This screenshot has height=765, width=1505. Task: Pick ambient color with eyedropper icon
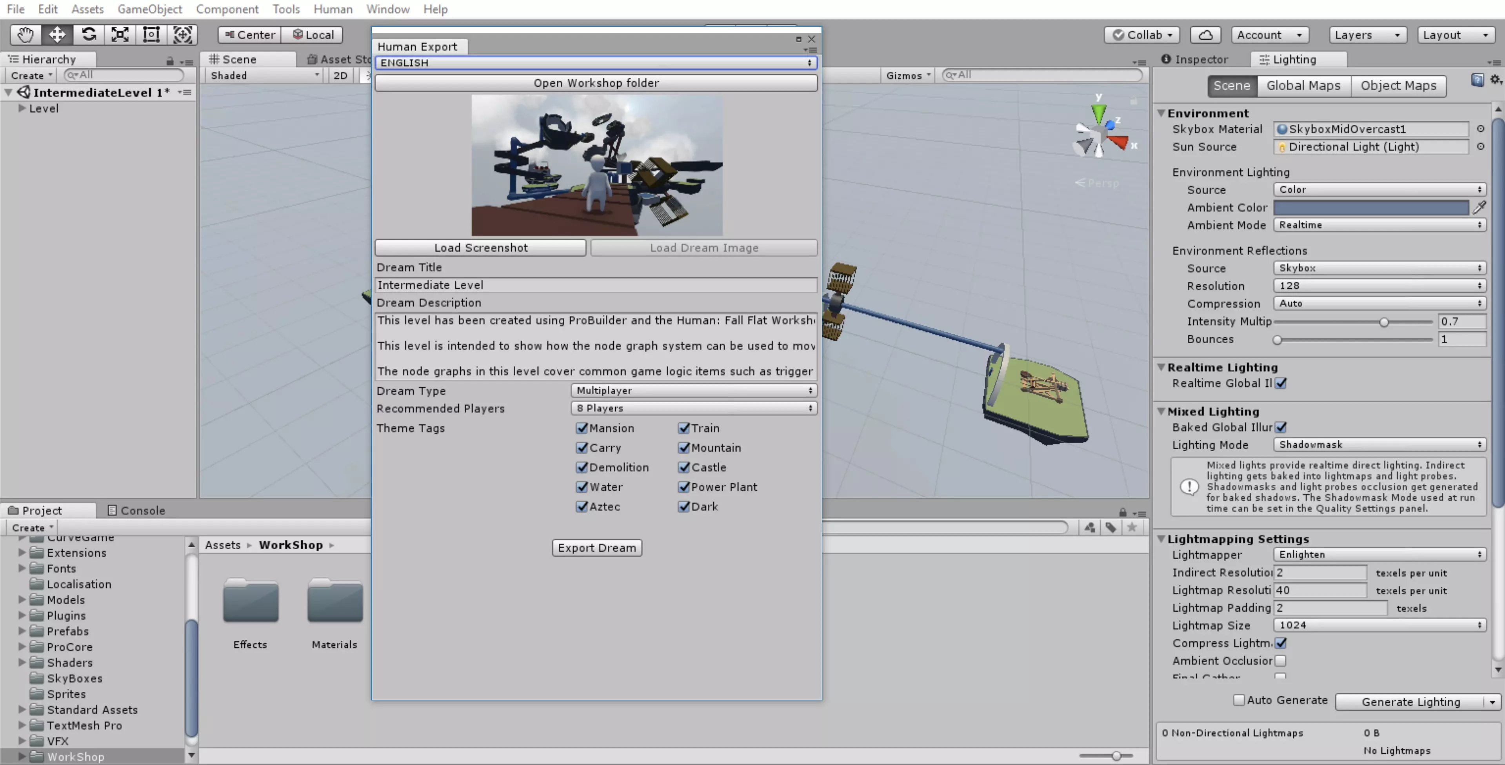[x=1479, y=207]
